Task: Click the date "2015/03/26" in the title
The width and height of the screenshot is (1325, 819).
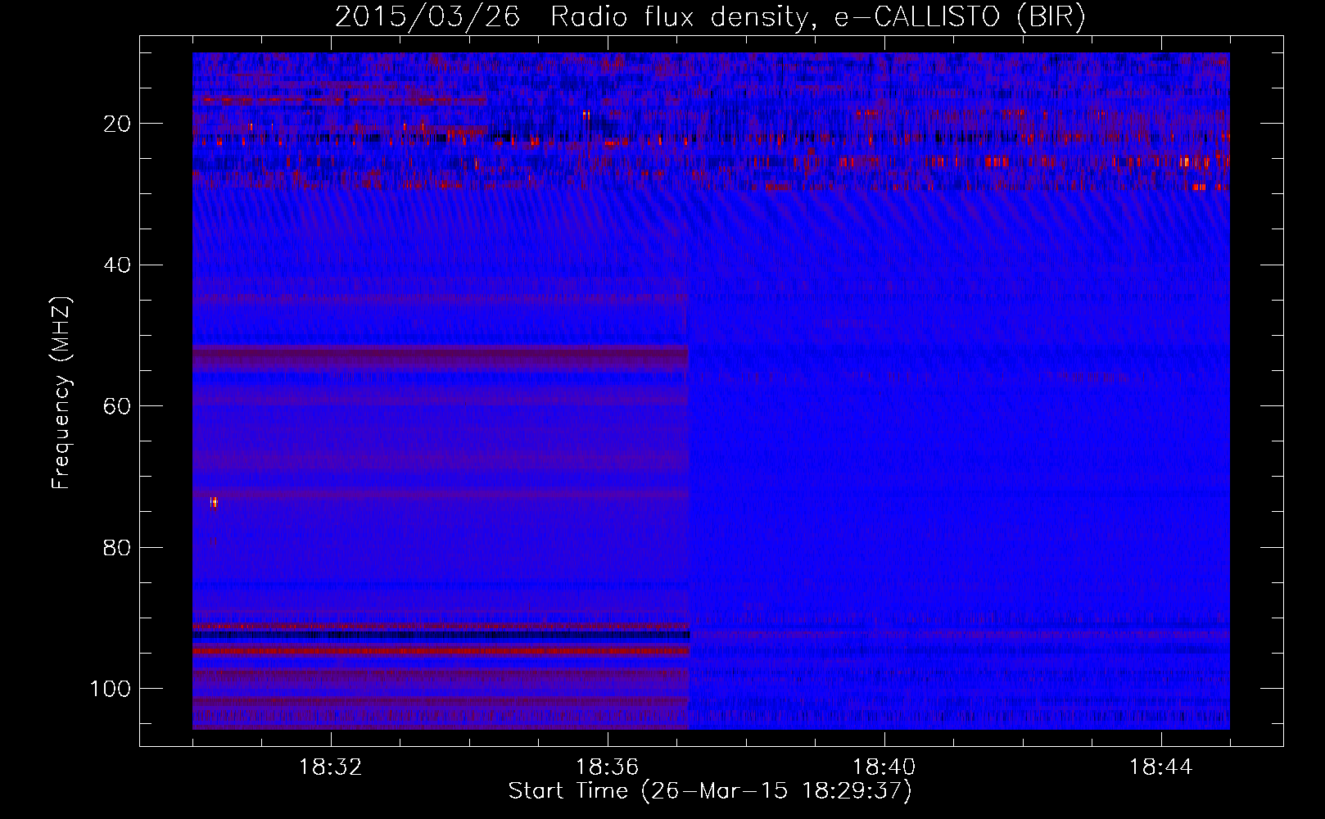Action: click(427, 17)
